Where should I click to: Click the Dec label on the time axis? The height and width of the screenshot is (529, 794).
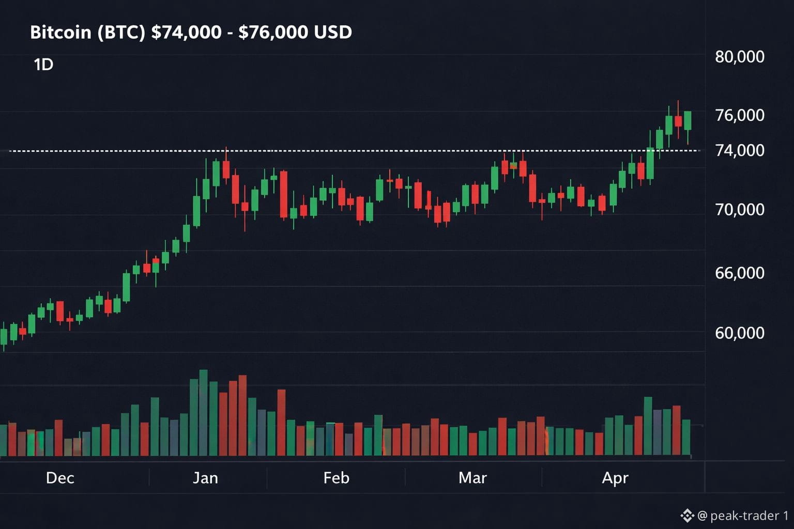60,478
